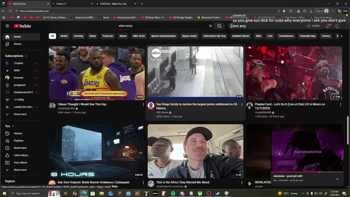Image resolution: width=350 pixels, height=197 pixels.
Task: Open Spotify from the taskbar
Action: click(x=173, y=193)
